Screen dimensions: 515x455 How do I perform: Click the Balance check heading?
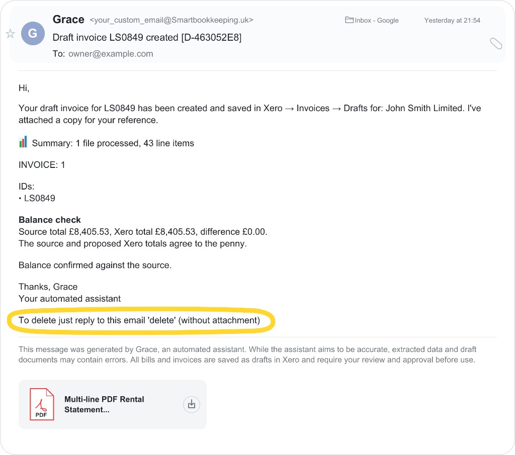point(50,220)
